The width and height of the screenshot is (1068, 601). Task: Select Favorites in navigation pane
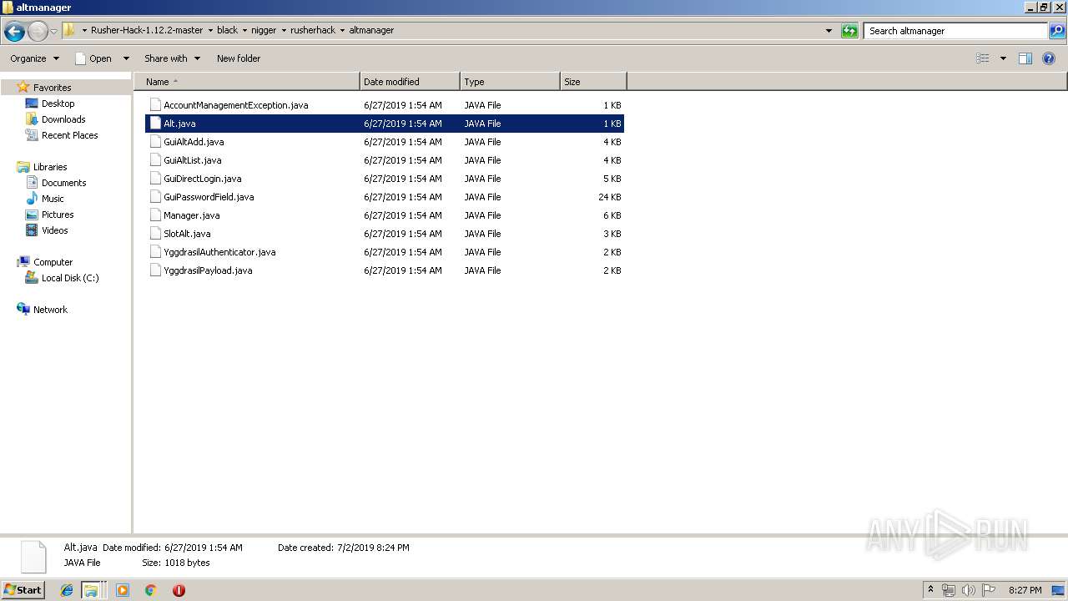point(52,88)
